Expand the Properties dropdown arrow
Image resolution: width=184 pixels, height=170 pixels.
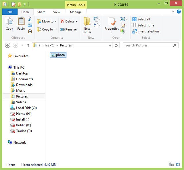112,32
